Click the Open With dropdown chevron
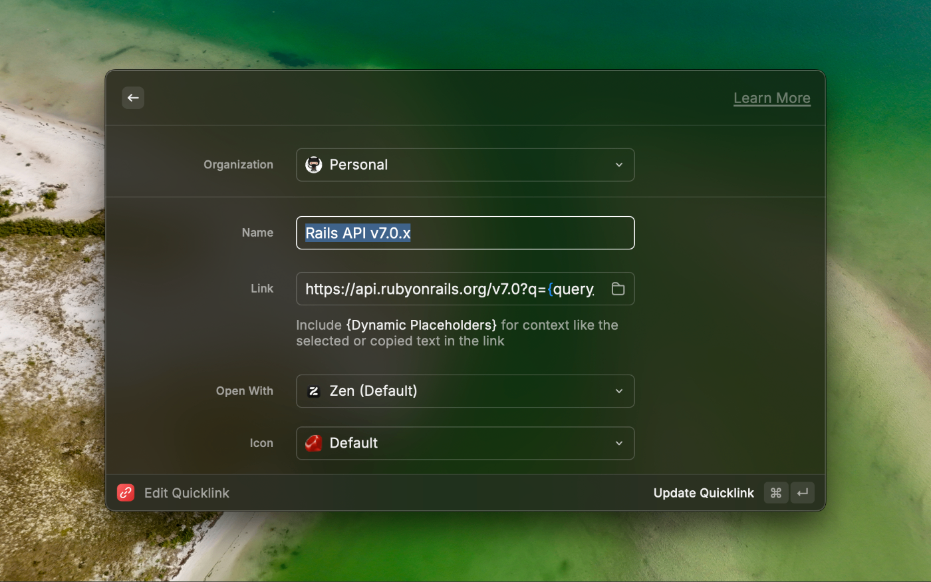This screenshot has height=582, width=931. [619, 391]
